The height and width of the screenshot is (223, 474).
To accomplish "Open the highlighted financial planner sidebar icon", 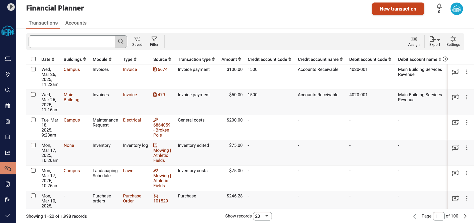I will (x=8, y=168).
